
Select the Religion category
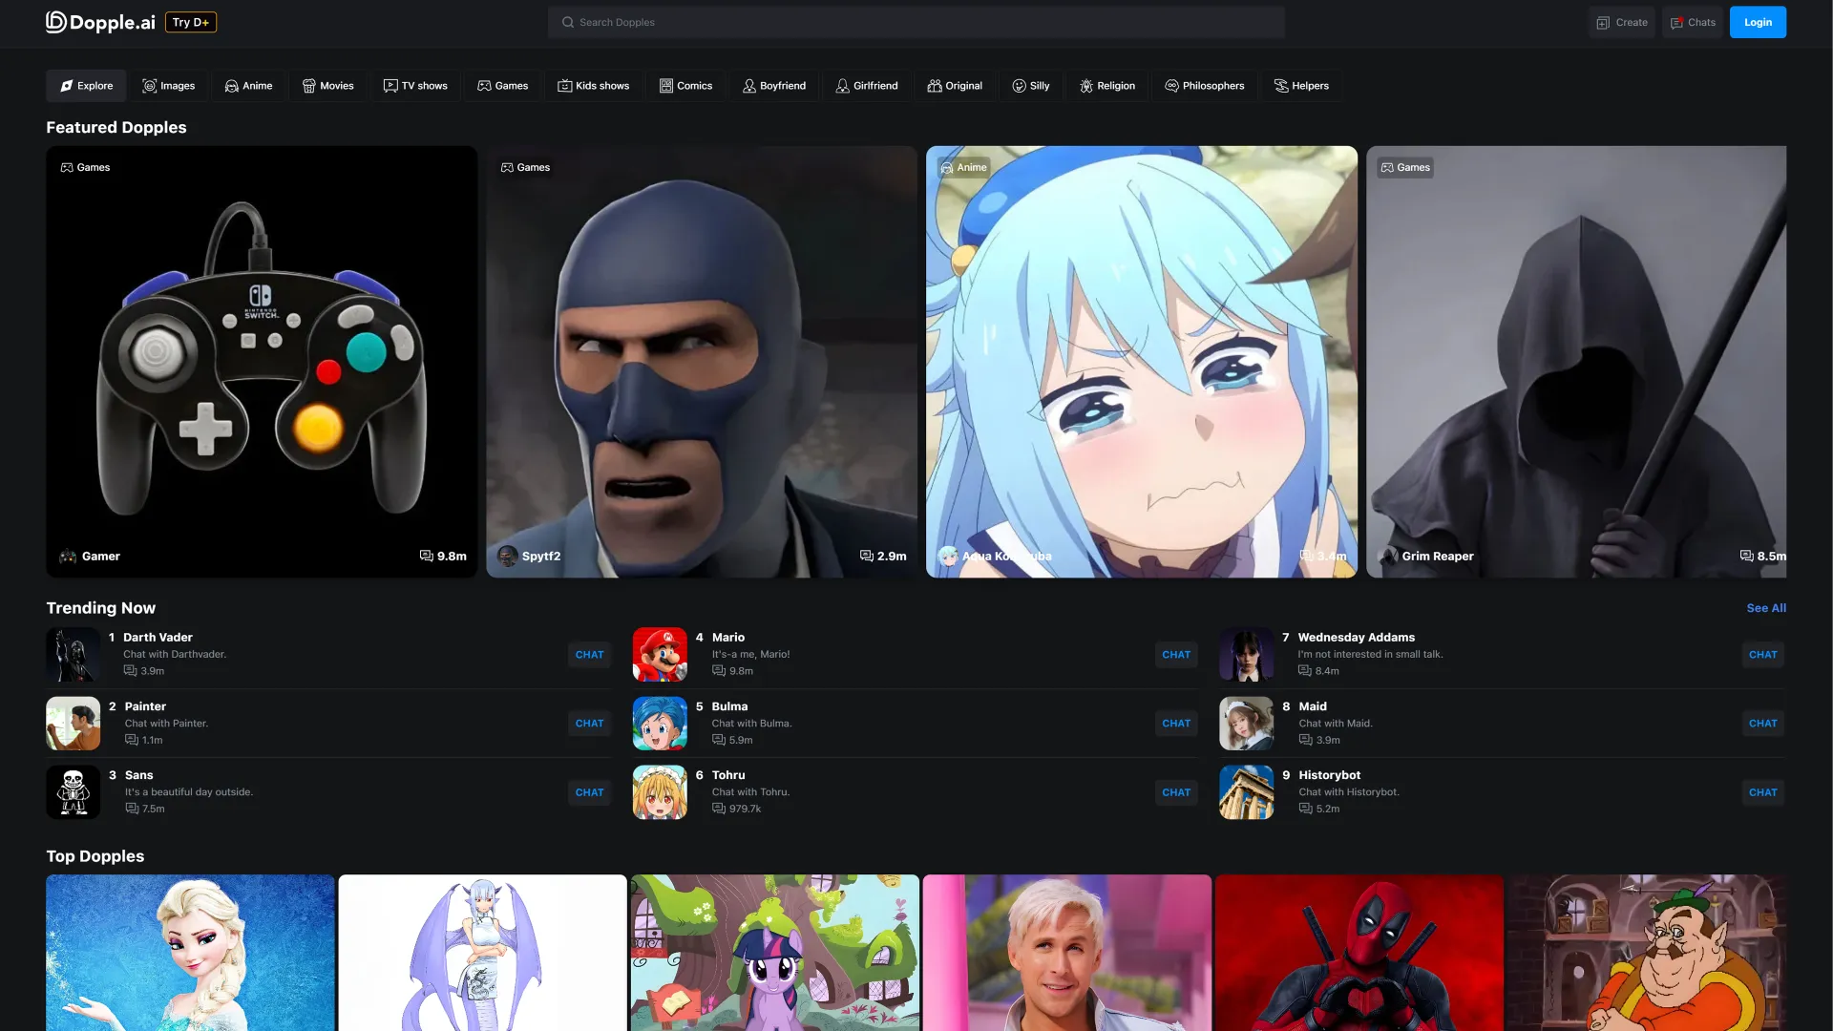[x=1107, y=86]
